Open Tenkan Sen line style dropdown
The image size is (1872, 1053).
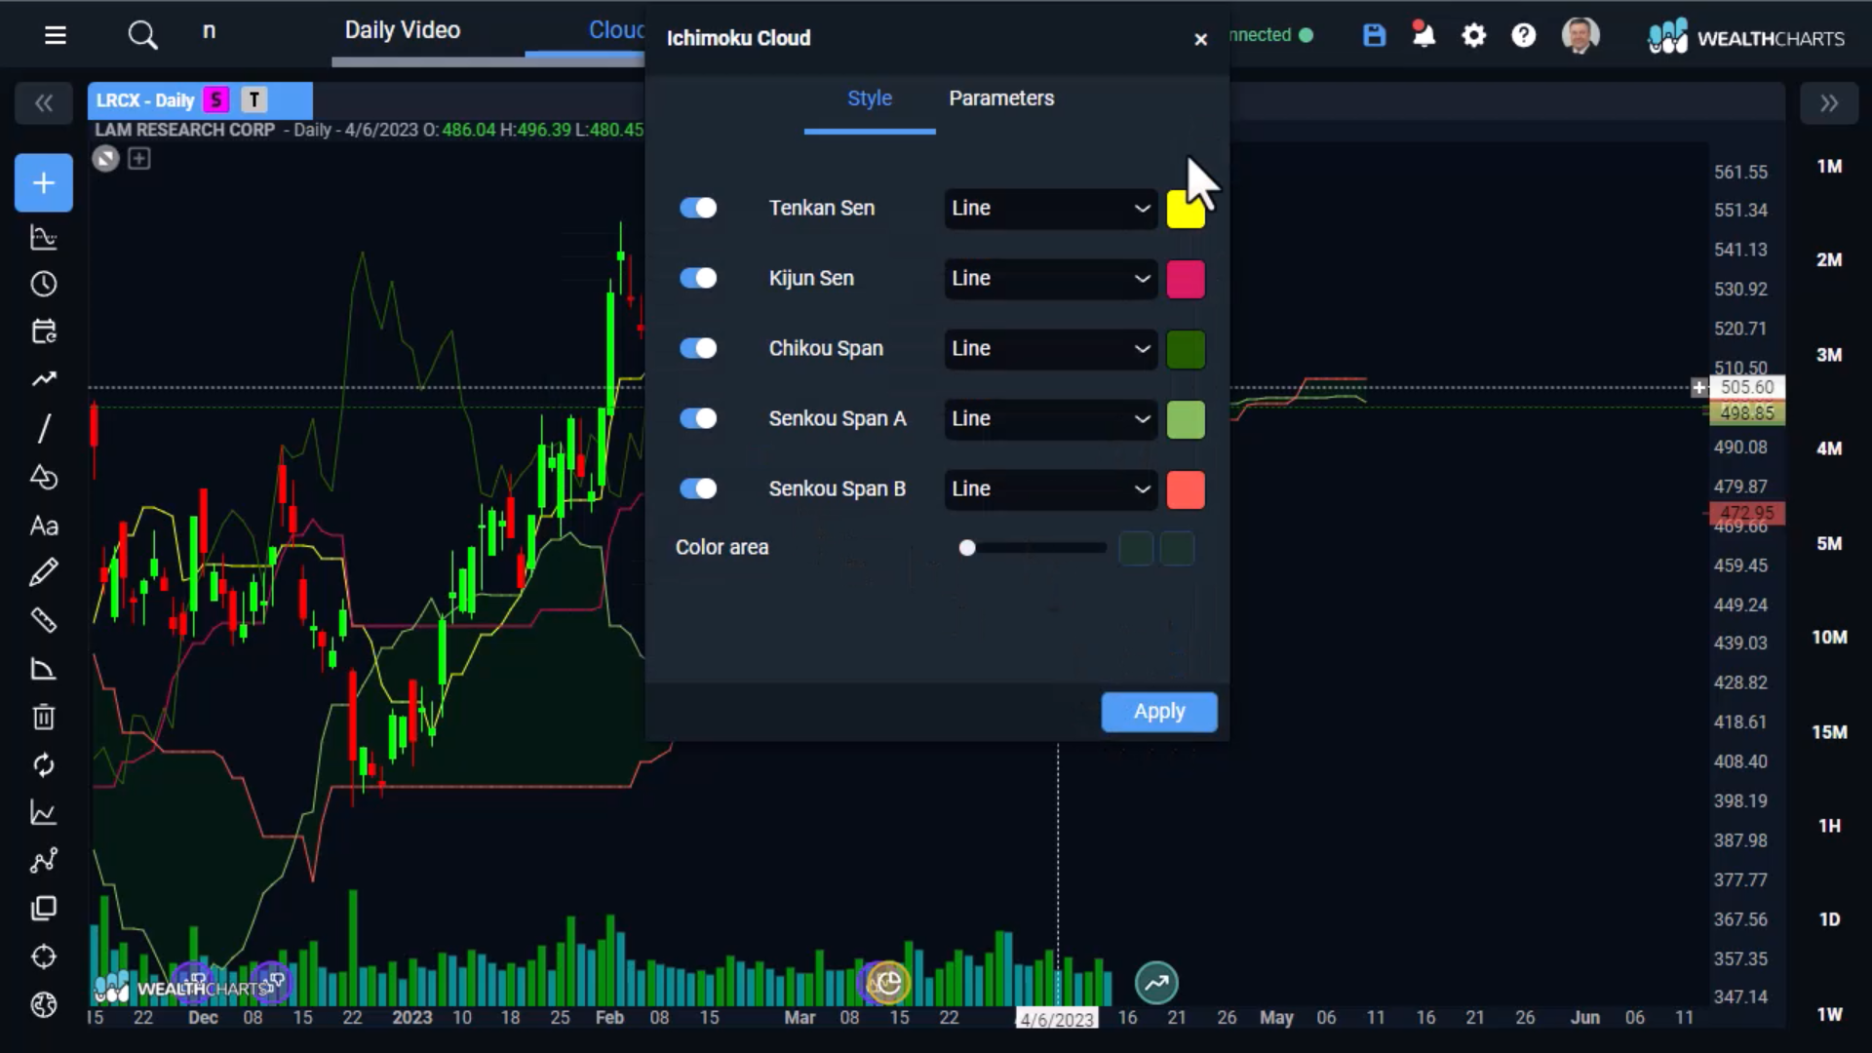[1051, 209]
